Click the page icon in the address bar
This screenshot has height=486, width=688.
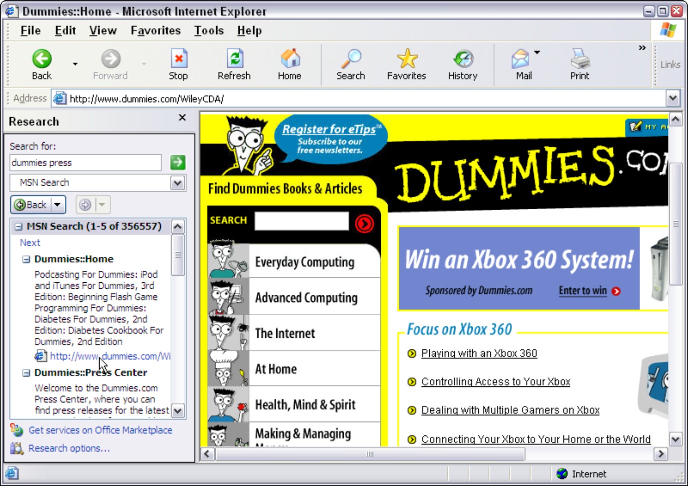point(60,98)
